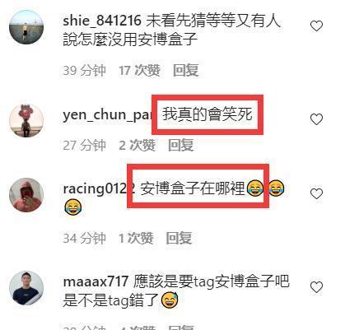Click 回复 under the yen_chun comment
The height and width of the screenshot is (330, 345).
pos(181,145)
